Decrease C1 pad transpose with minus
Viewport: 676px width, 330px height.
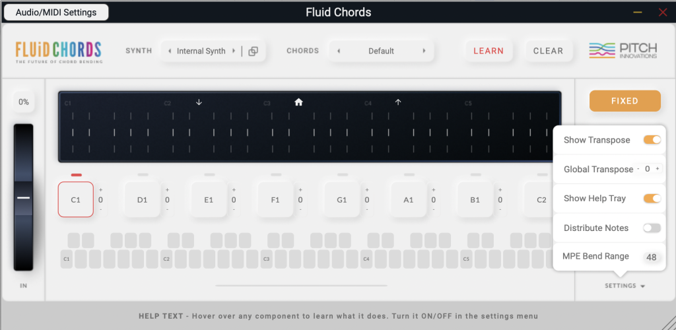pyautogui.click(x=100, y=209)
